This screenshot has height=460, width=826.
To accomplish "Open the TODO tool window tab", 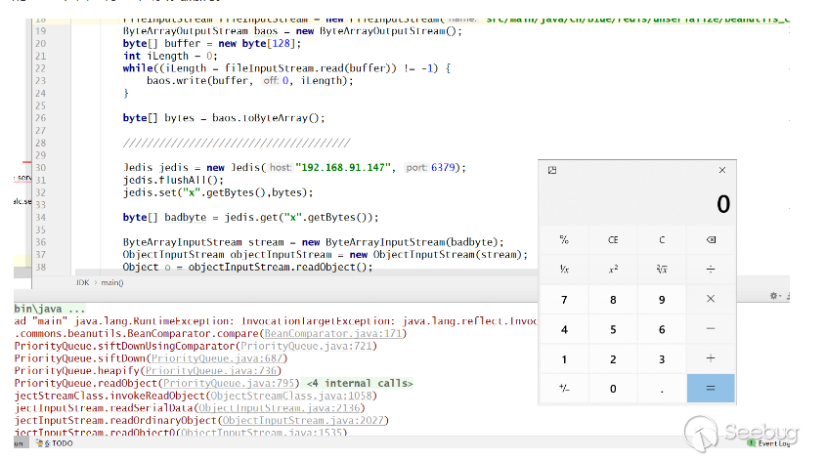I will (58, 443).
